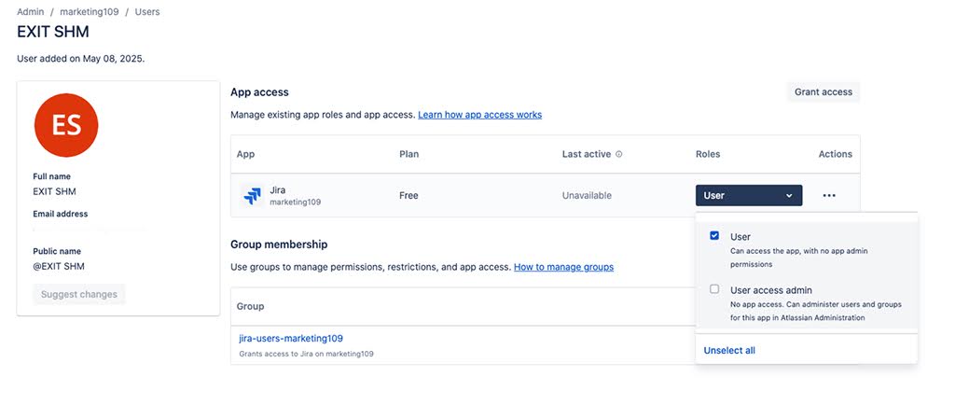Click the Last active column header
This screenshot has width=955, height=405.
[x=586, y=154]
